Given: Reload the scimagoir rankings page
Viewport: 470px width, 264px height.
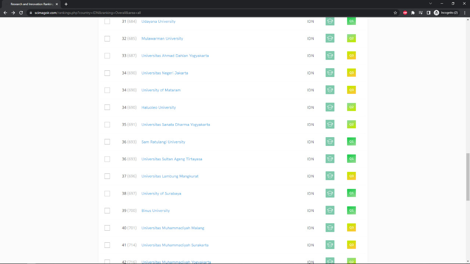Looking at the screenshot, I should tap(21, 12).
